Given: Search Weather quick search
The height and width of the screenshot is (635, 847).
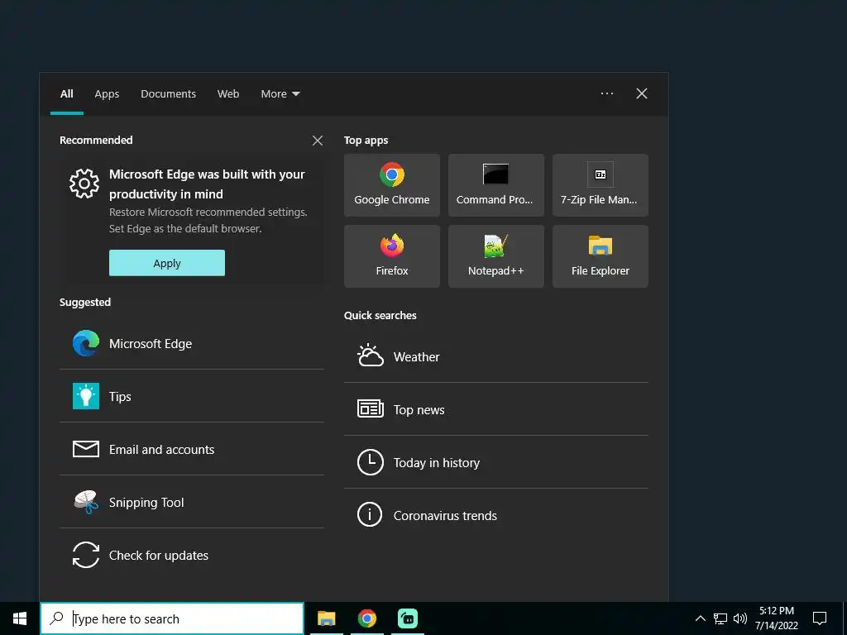Looking at the screenshot, I should pos(496,356).
